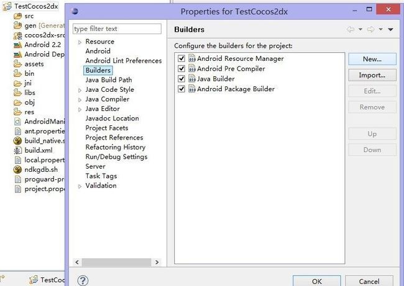Viewport: 404px width, 286px height.
Task: Open the Project References page
Action: coord(114,138)
